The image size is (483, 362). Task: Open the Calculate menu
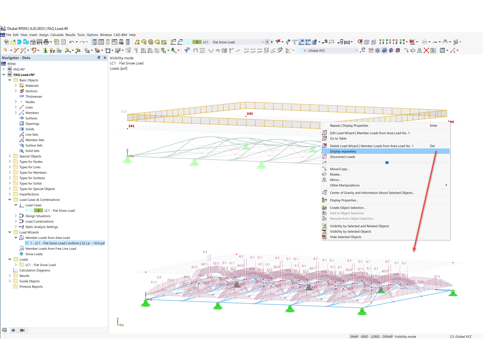pos(57,35)
